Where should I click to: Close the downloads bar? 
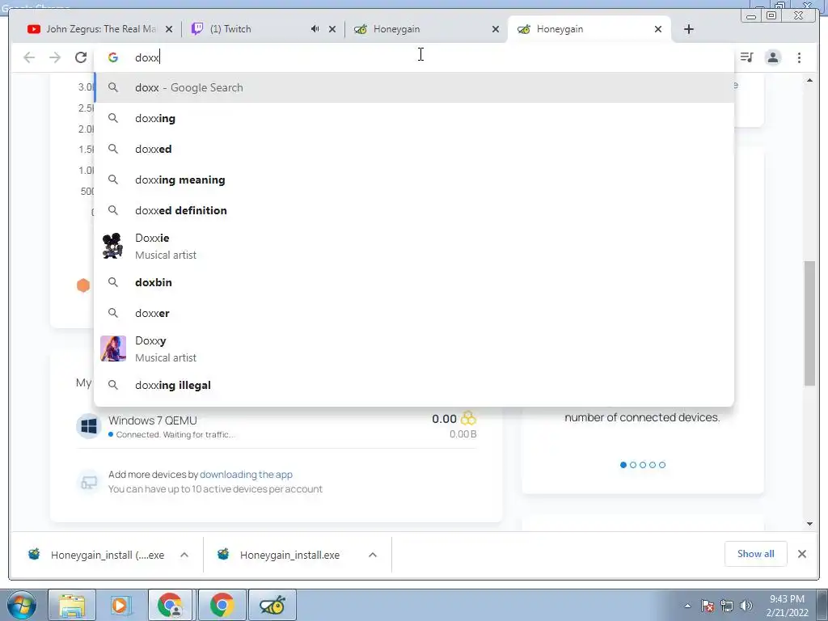802,553
